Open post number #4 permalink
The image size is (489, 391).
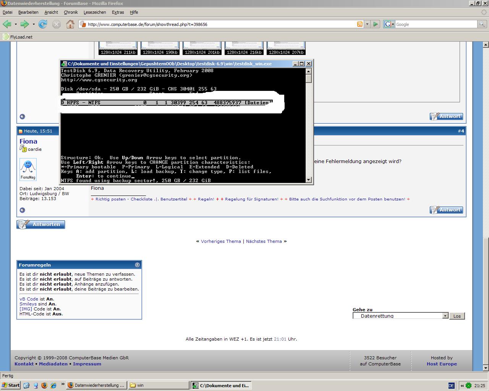click(x=461, y=131)
